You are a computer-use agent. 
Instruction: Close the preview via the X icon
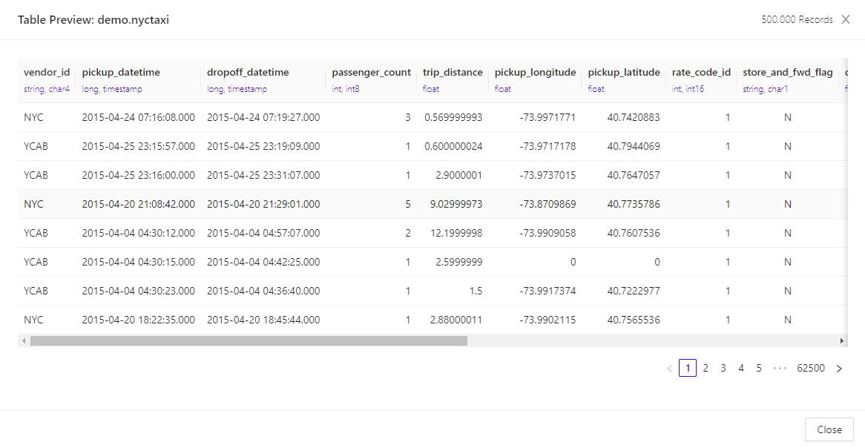(845, 19)
